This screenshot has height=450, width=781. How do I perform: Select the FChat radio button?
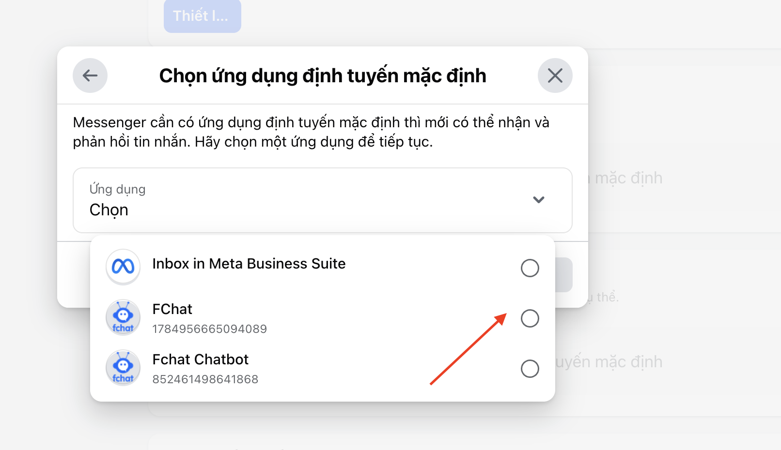[x=530, y=318]
